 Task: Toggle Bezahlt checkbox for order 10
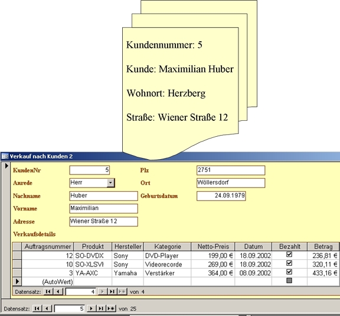coord(289,263)
